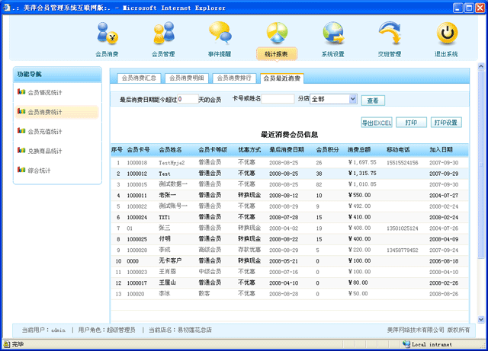488x351 pixels.
Task: Click the 会员卡等级 column header
Action: click(x=213, y=150)
